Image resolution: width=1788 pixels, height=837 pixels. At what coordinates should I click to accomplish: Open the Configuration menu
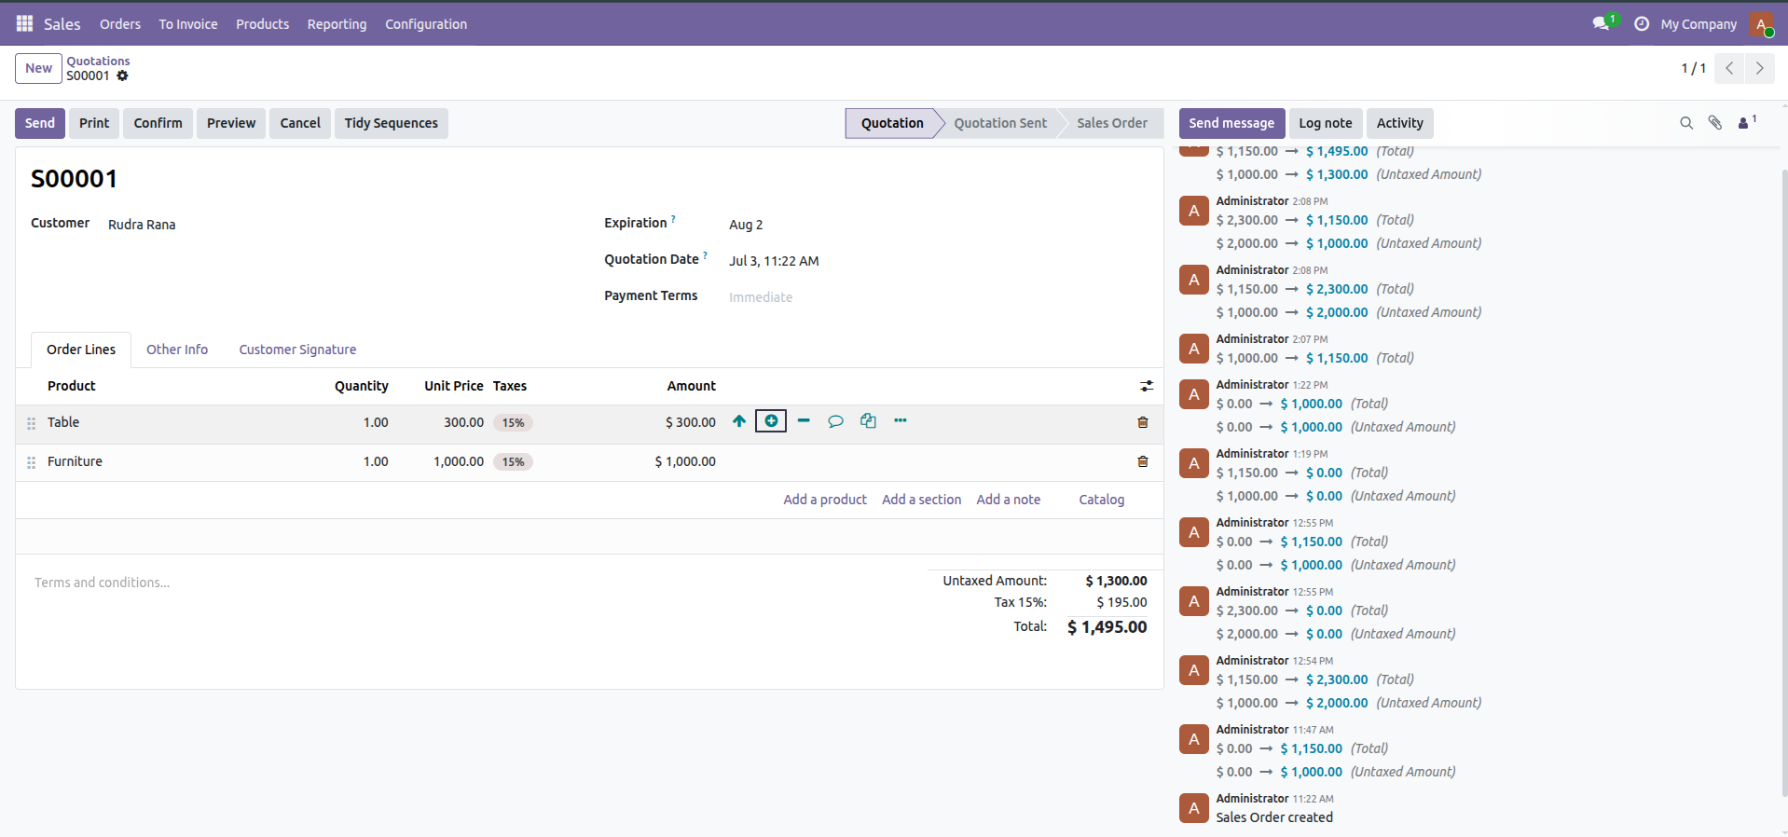426,24
